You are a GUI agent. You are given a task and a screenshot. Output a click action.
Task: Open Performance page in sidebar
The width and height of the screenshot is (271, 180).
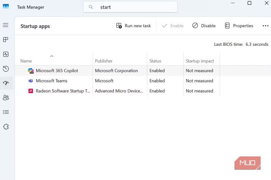(x=6, y=54)
